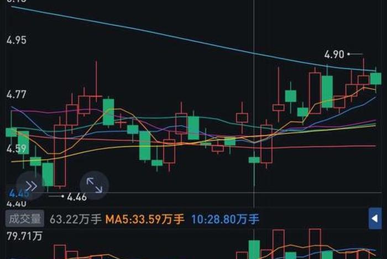Click the 63.22万手 volume value

coord(75,219)
